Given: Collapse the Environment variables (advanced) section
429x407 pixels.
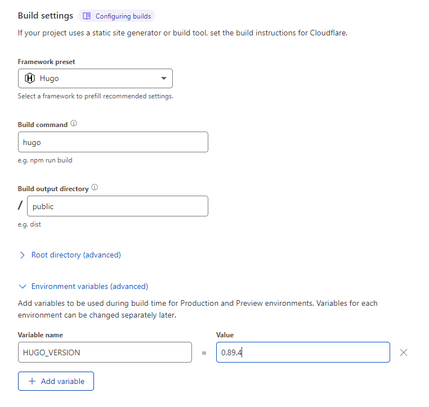Looking at the screenshot, I should 90,286.
